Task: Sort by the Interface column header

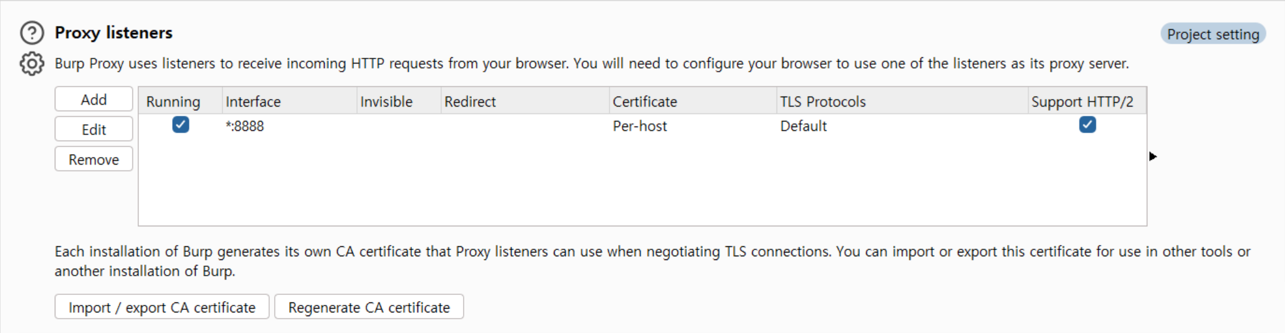Action: pyautogui.click(x=289, y=101)
